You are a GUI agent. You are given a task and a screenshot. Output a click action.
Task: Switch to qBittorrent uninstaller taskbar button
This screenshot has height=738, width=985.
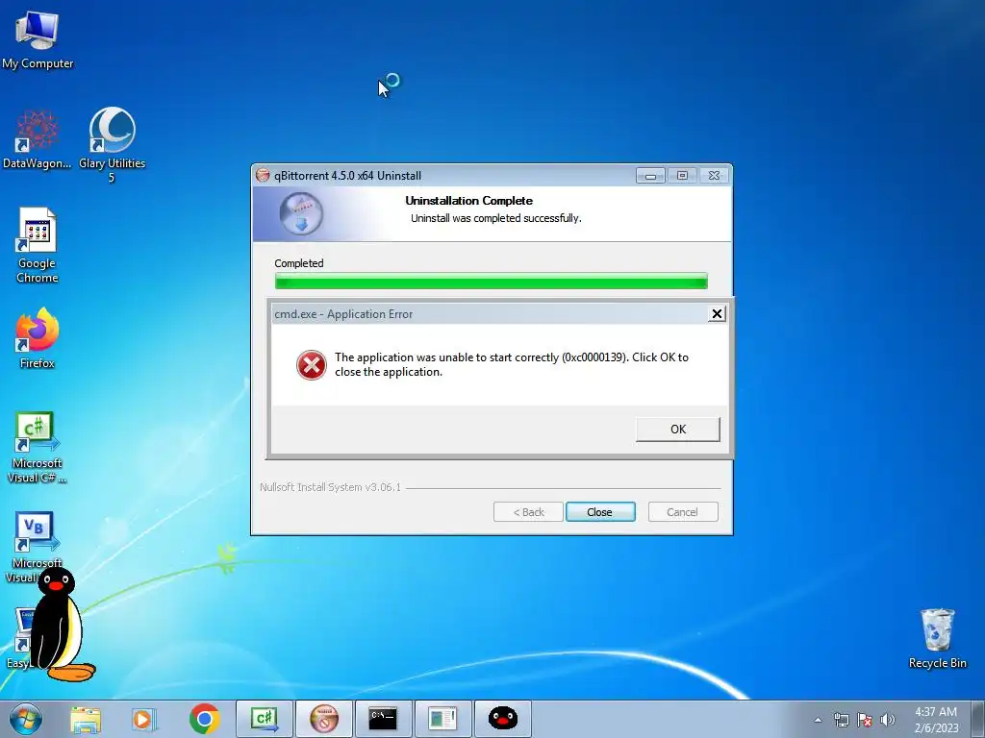coord(323,719)
